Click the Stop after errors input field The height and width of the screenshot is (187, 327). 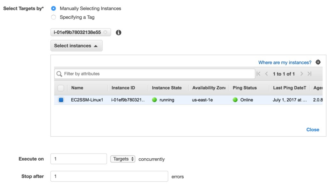tap(109, 176)
